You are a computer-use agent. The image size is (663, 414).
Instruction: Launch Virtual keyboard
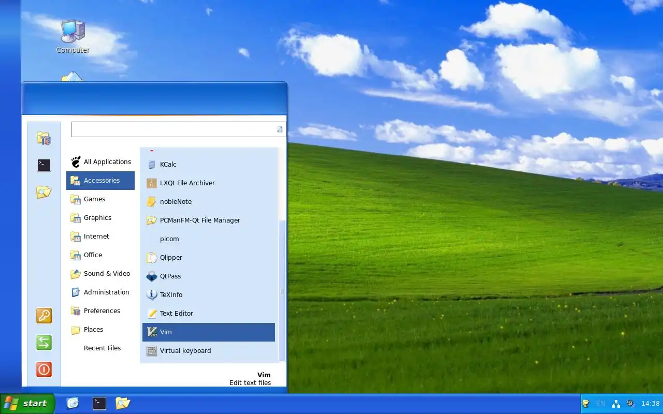209,350
